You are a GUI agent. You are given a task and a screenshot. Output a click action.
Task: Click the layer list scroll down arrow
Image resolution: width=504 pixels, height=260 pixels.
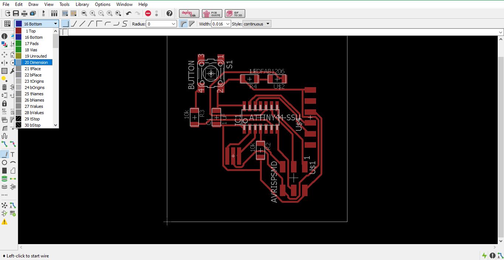pyautogui.click(x=56, y=125)
